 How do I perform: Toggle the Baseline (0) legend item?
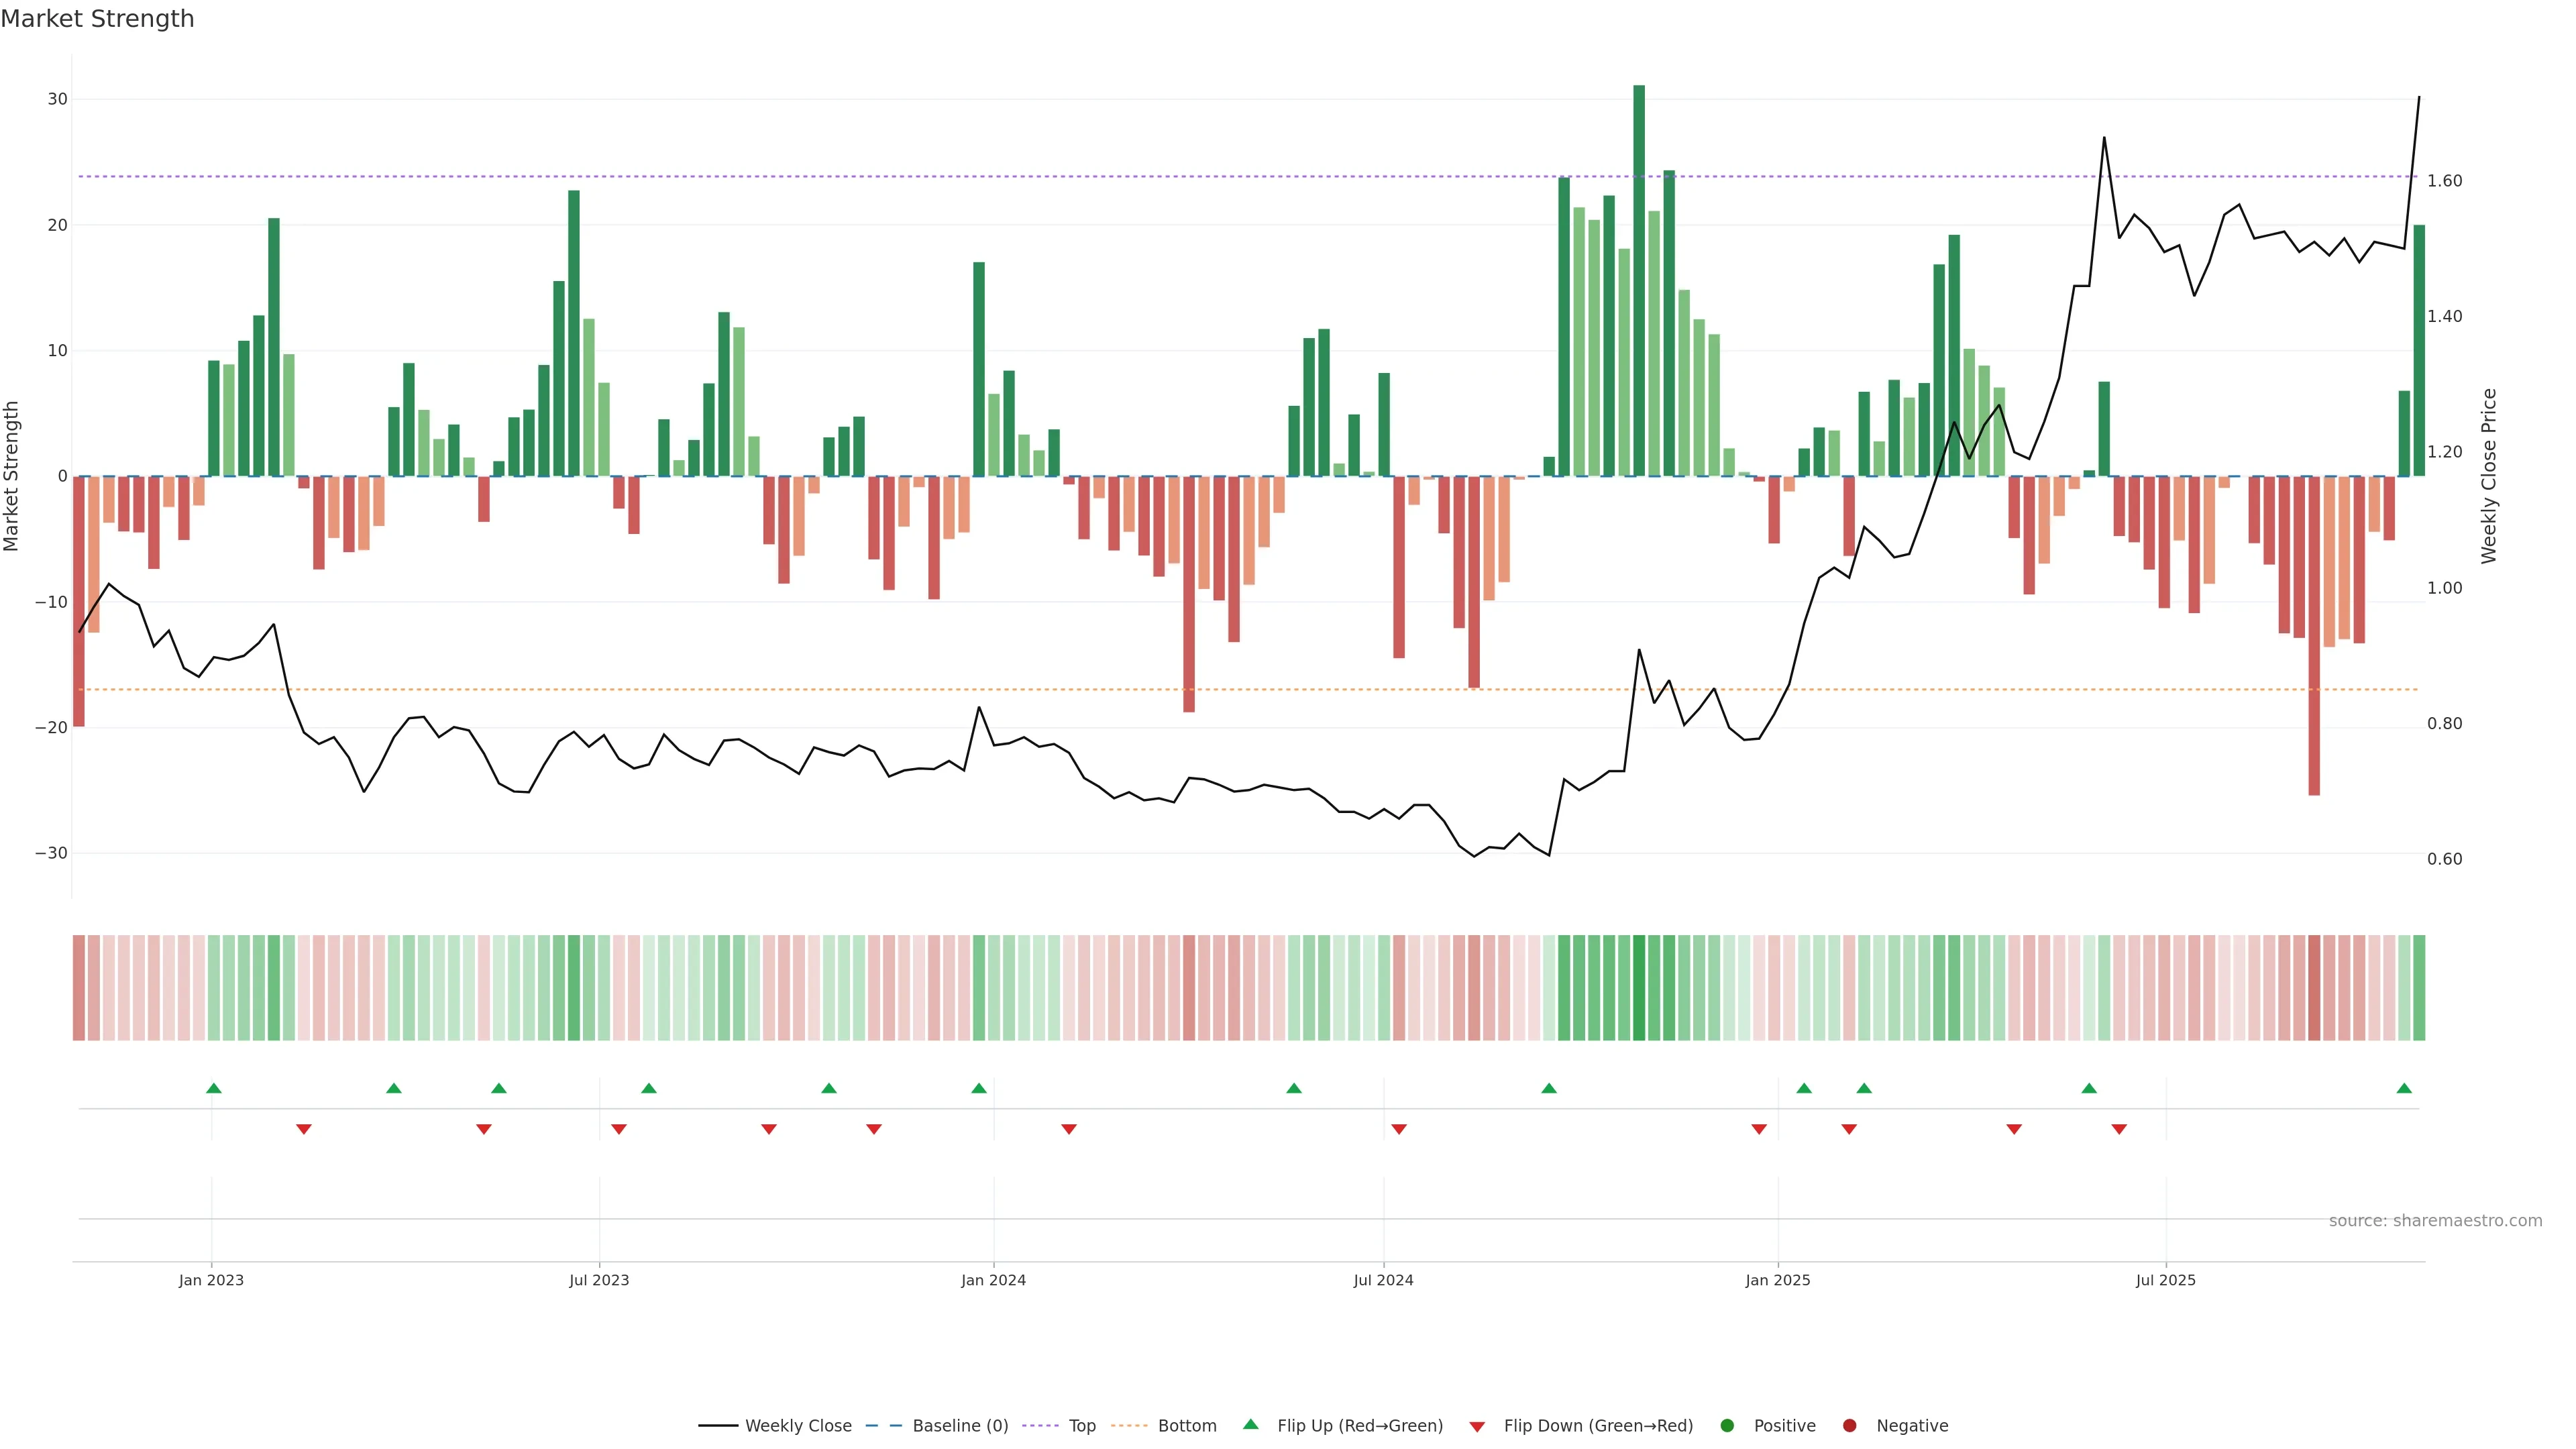(x=959, y=1426)
